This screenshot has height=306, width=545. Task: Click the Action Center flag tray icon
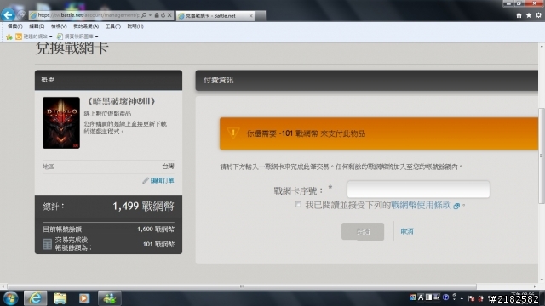[x=471, y=298]
